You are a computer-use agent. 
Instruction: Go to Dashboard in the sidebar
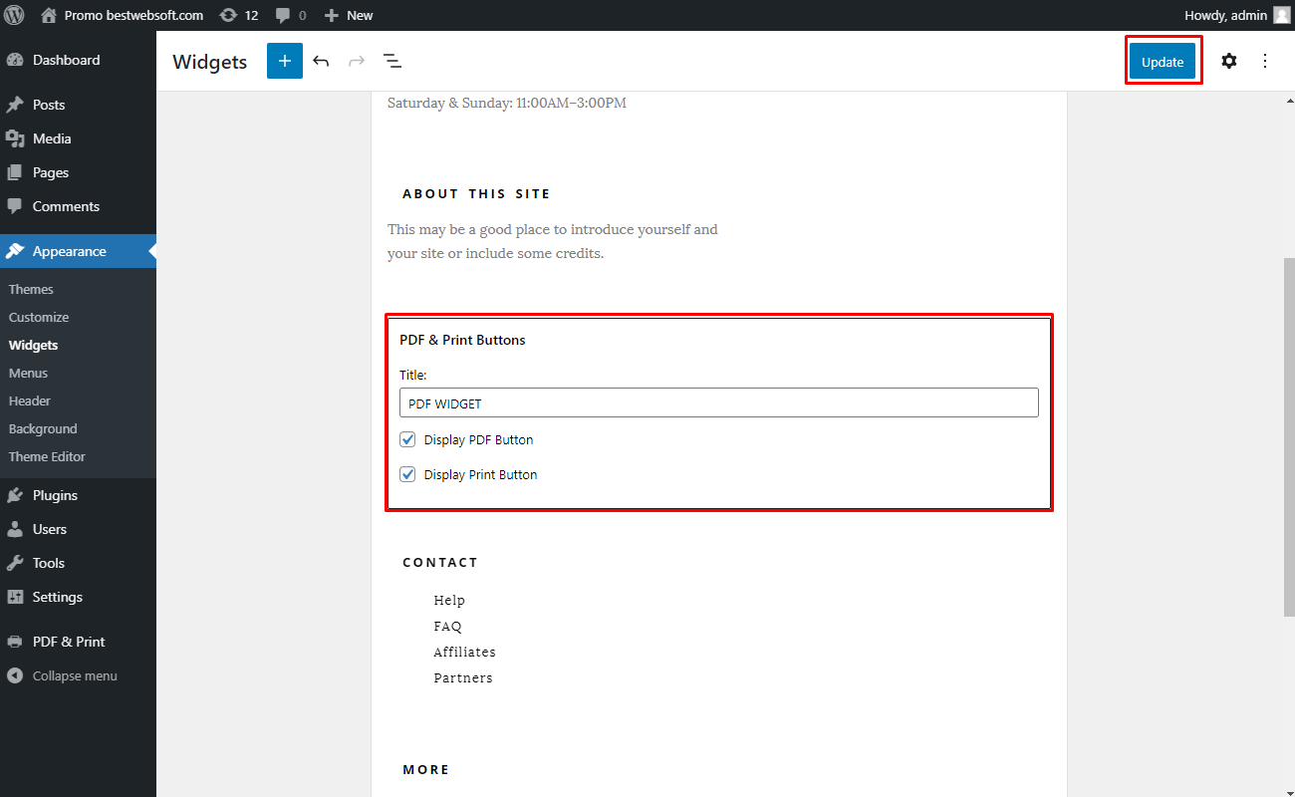(x=66, y=60)
